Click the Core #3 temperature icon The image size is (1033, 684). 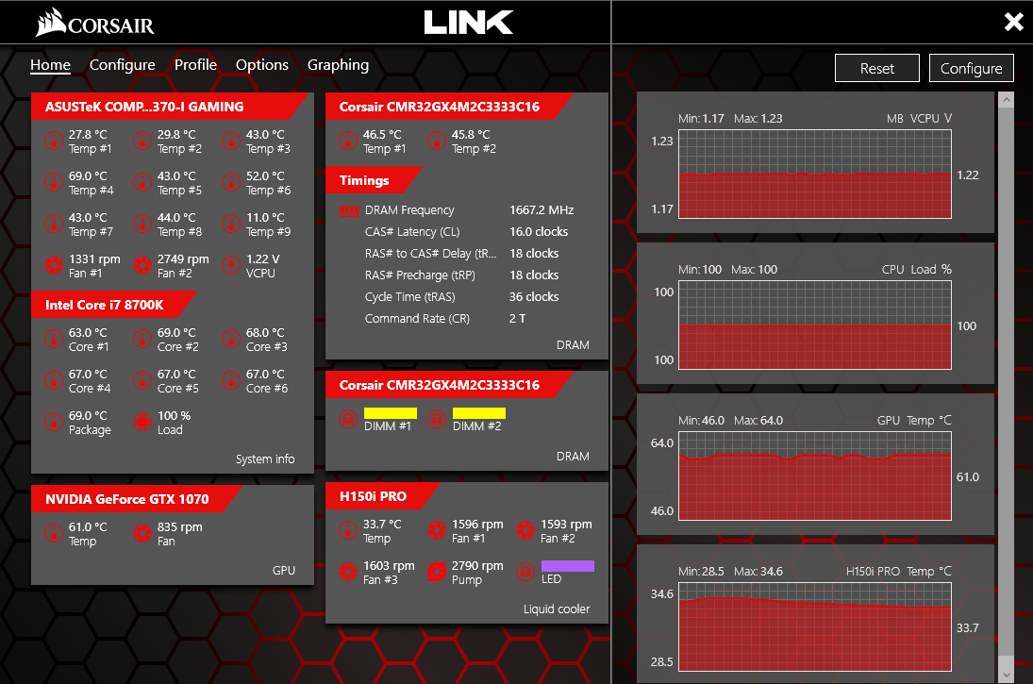coord(230,340)
